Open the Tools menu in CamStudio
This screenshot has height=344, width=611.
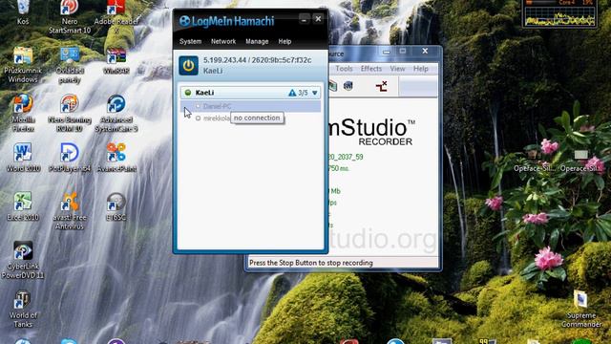(344, 69)
